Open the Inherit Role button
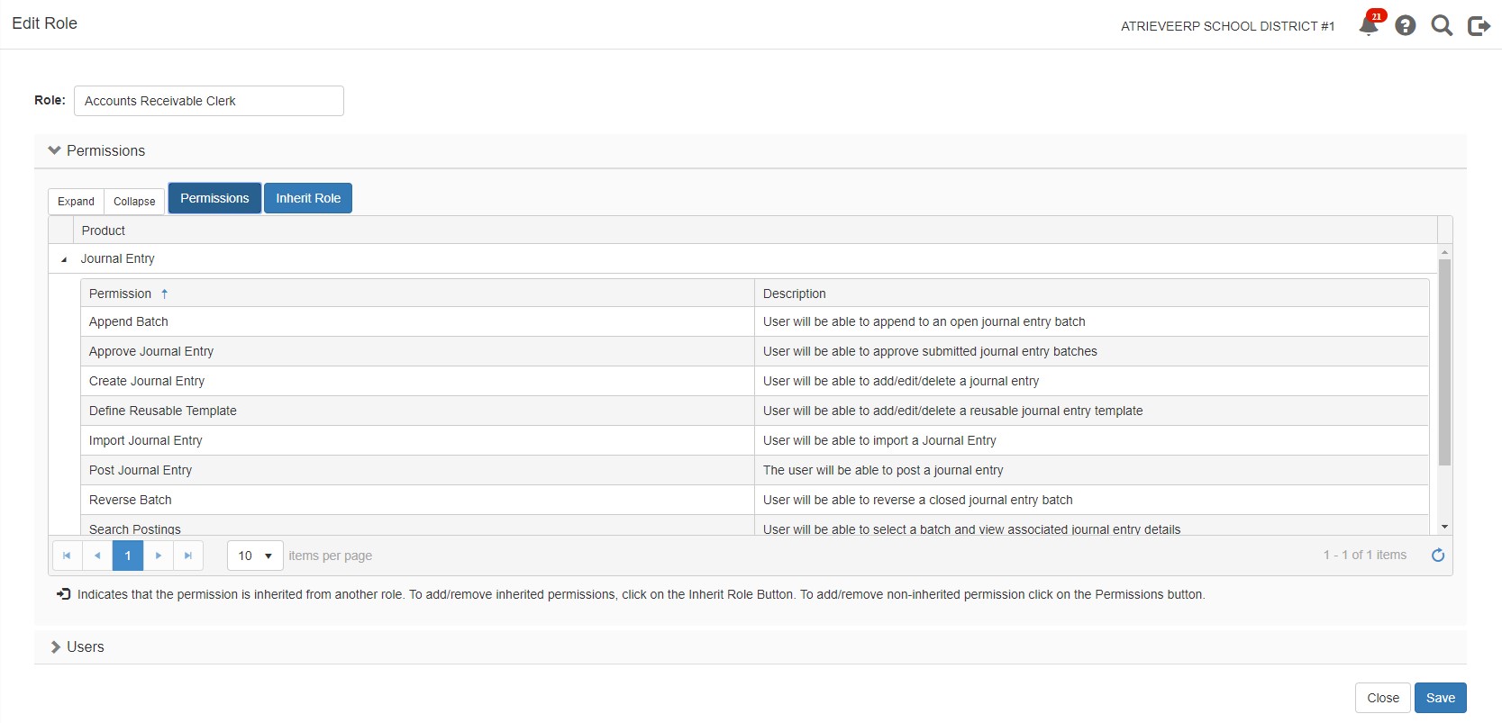The width and height of the screenshot is (1502, 723). tap(308, 198)
